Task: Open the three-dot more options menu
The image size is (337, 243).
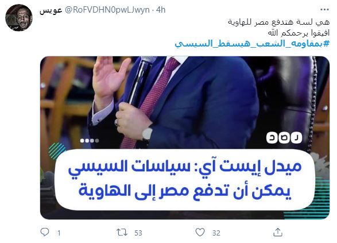Action: pyautogui.click(x=324, y=10)
